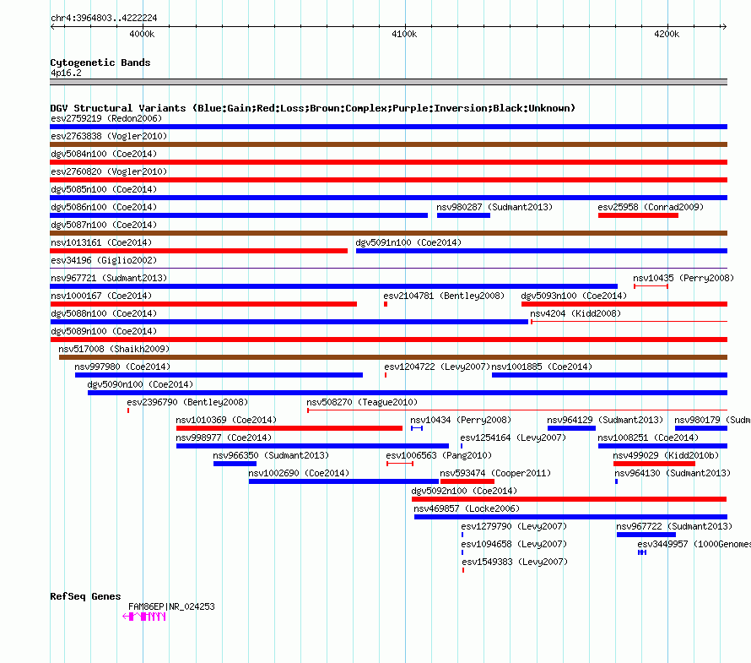This screenshot has width=751, height=663.
Task: Open the dgv5086n100 (Coe2014) variant label
Action: point(104,207)
